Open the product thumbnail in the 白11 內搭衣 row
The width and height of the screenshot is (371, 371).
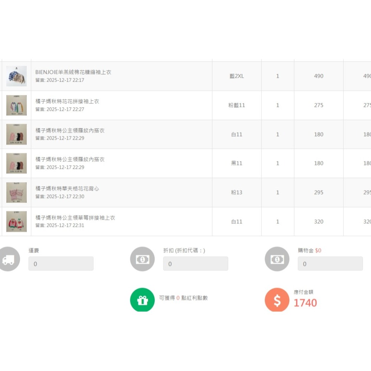(16, 134)
